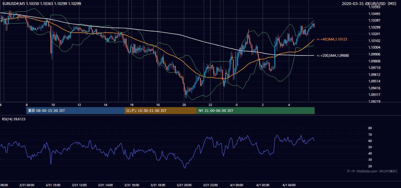Screen dimensions: 401x188
Task: Click the 3/31 16:00 time label
Action: click(131, 185)
